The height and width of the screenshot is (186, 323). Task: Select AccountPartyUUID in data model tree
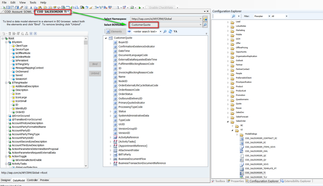tap(23, 138)
